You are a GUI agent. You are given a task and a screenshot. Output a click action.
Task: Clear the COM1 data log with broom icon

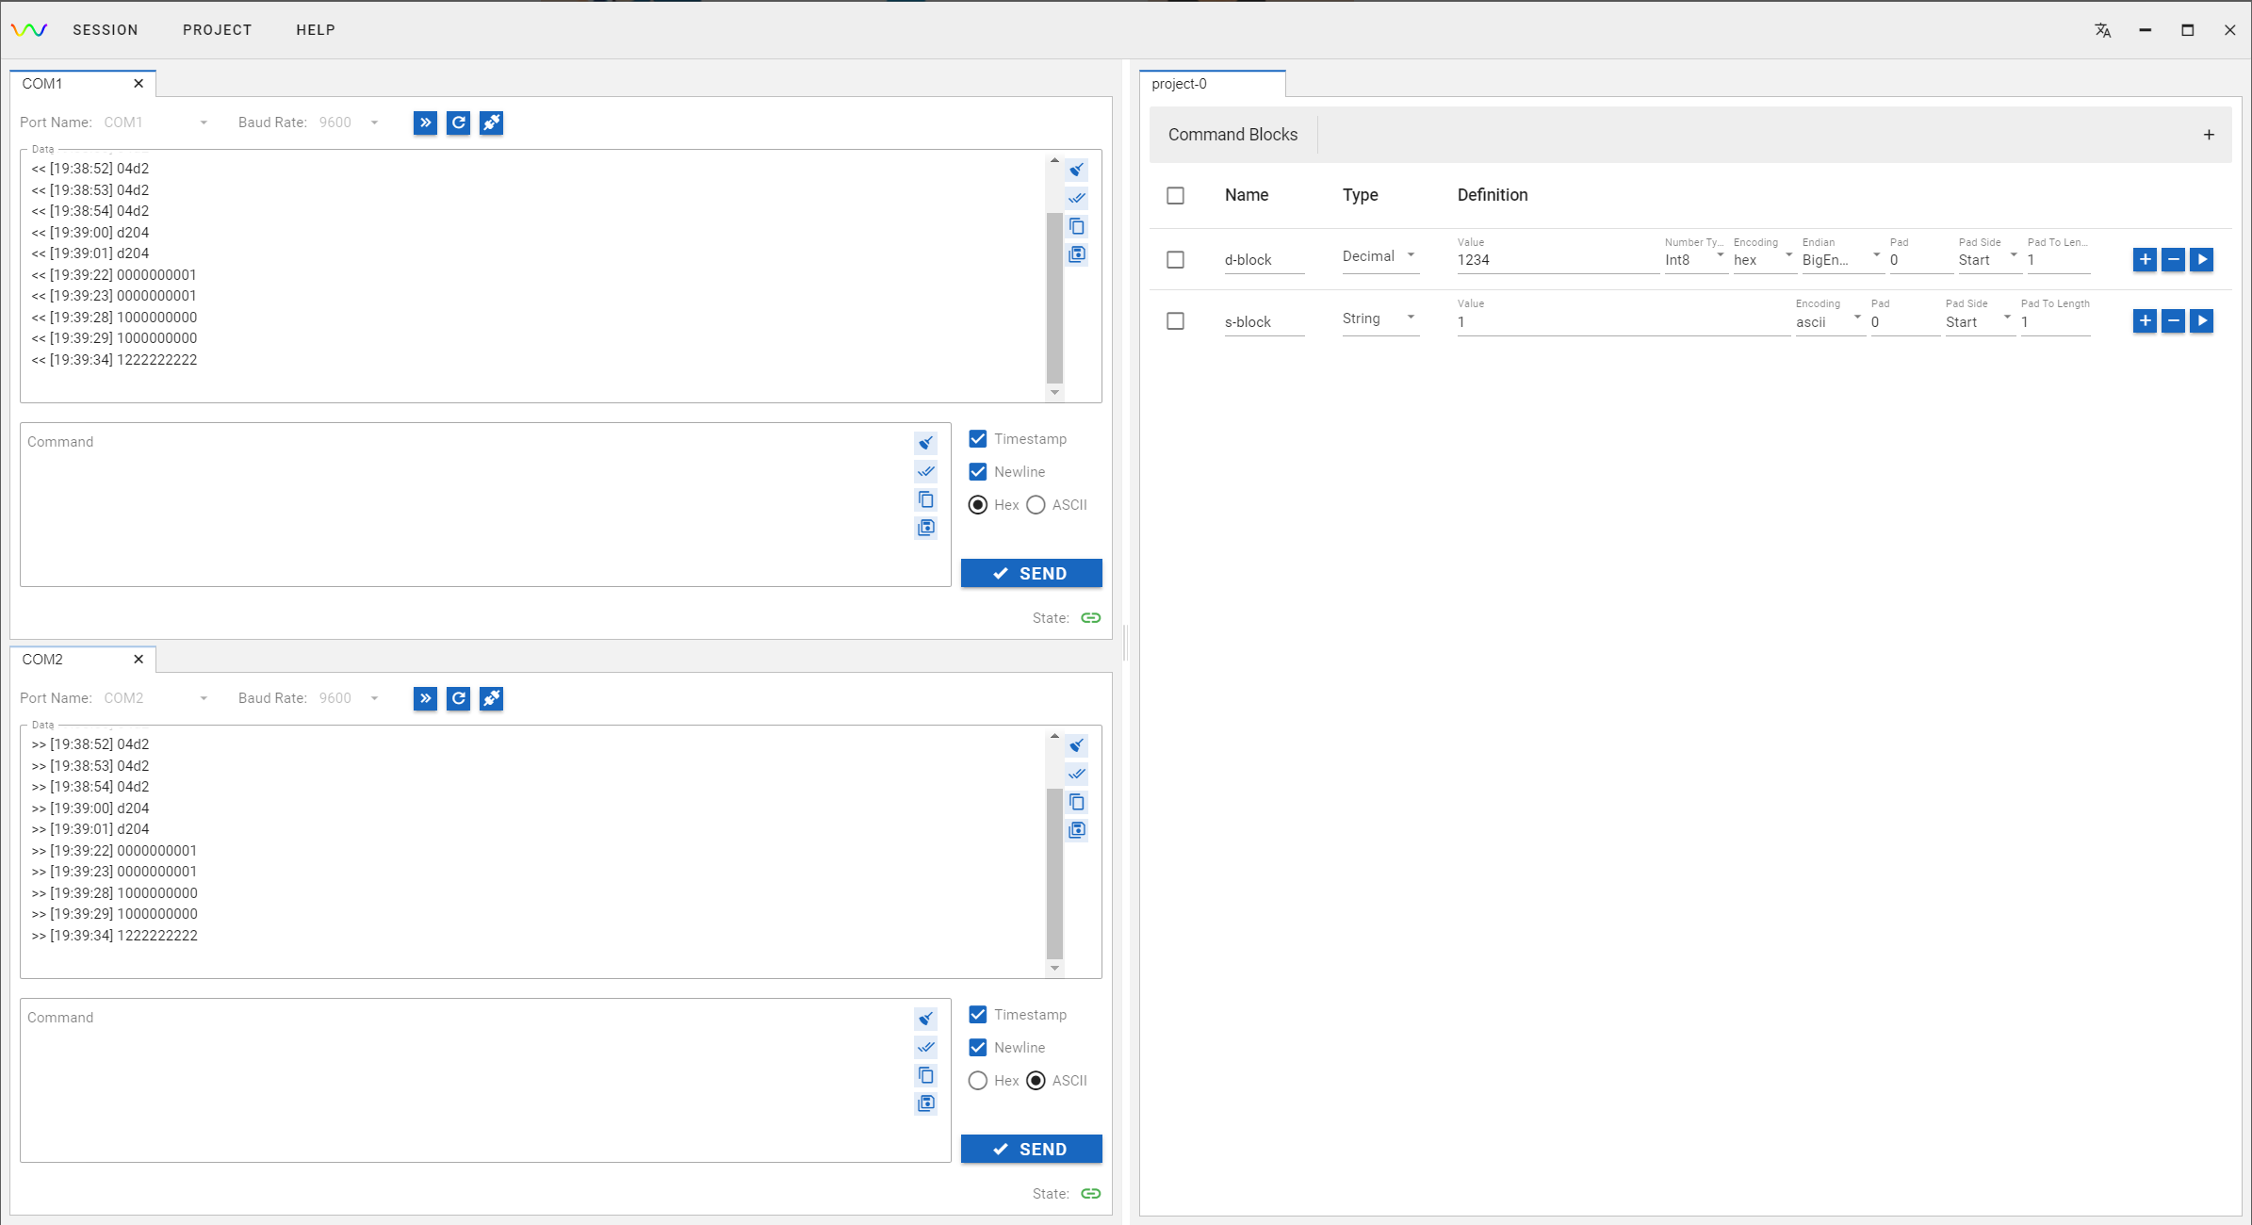click(1077, 170)
